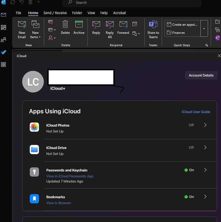Click the Undo icon in title bar
This screenshot has width=221, height=222.
tap(22, 2)
